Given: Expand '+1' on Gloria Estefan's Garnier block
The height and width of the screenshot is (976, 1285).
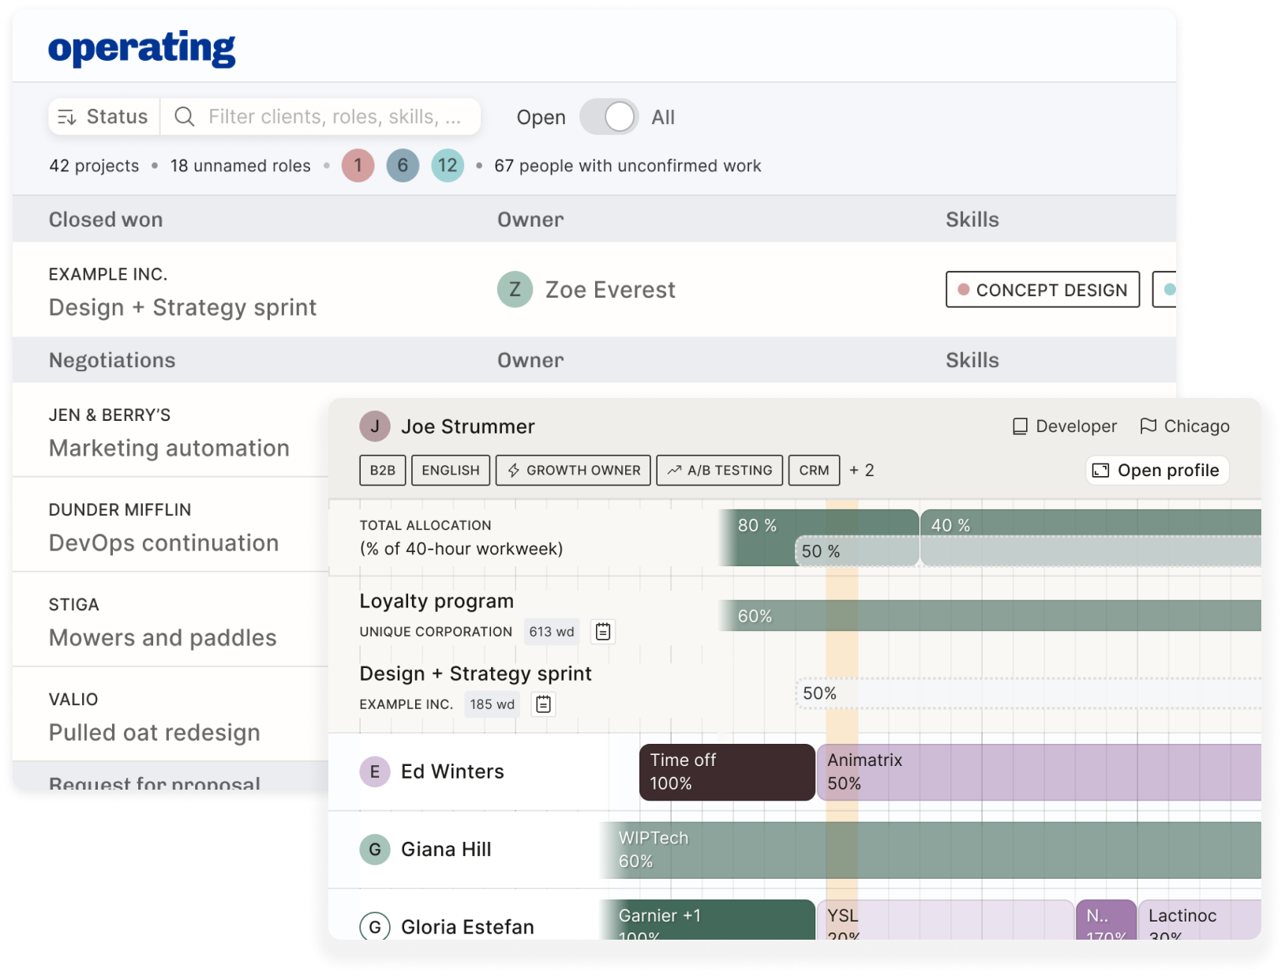Looking at the screenshot, I should tap(693, 916).
